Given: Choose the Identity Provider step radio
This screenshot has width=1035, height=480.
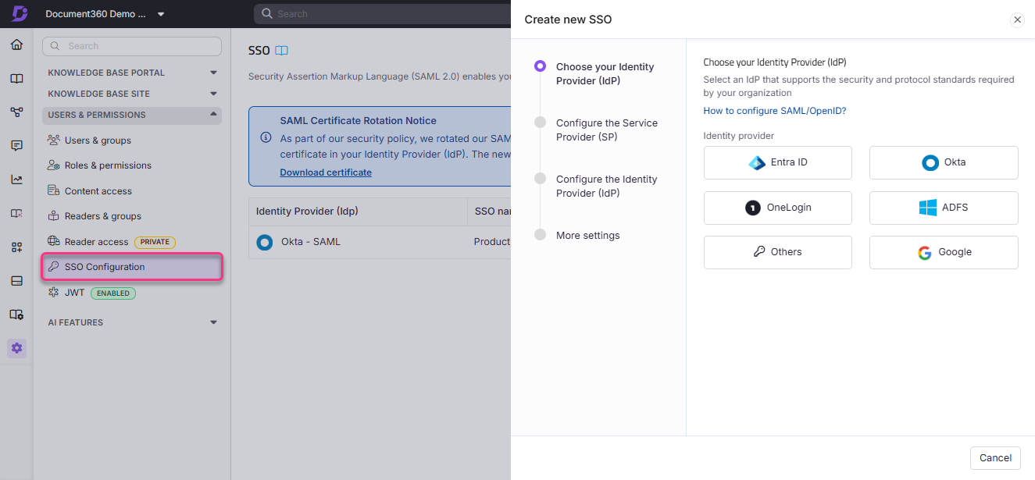Looking at the screenshot, I should point(540,66).
